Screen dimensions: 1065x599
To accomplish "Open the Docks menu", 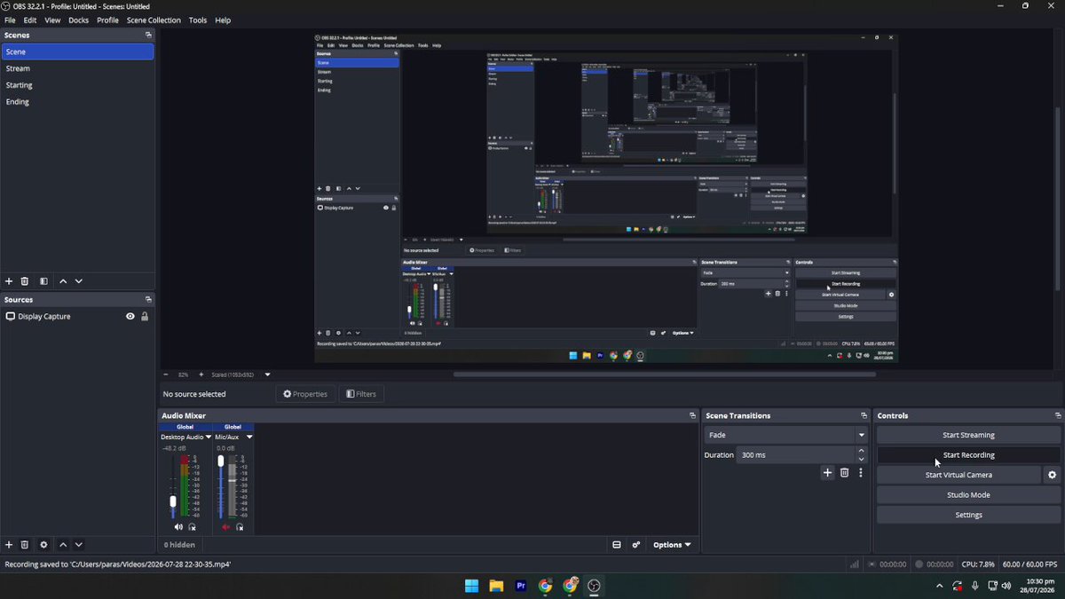I will (79, 20).
